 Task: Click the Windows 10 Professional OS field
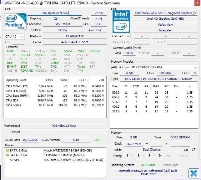point(148,172)
